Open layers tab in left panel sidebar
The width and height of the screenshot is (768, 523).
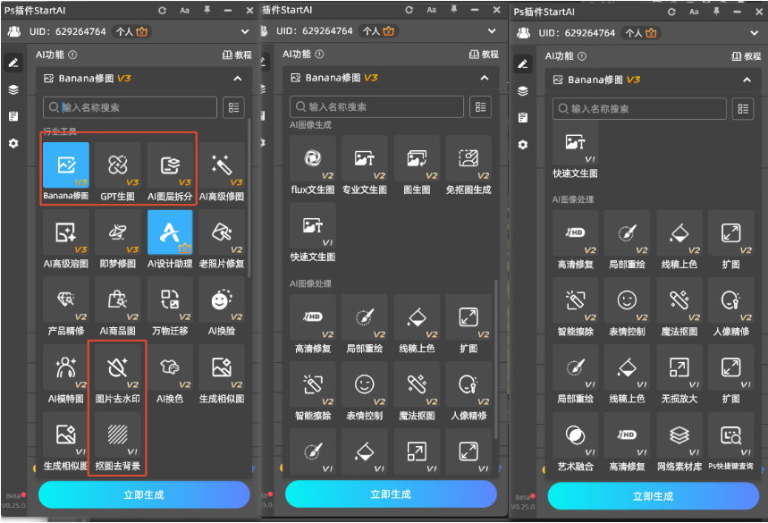pos(13,89)
